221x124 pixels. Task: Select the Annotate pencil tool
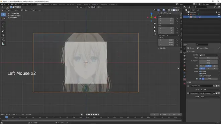3,40
